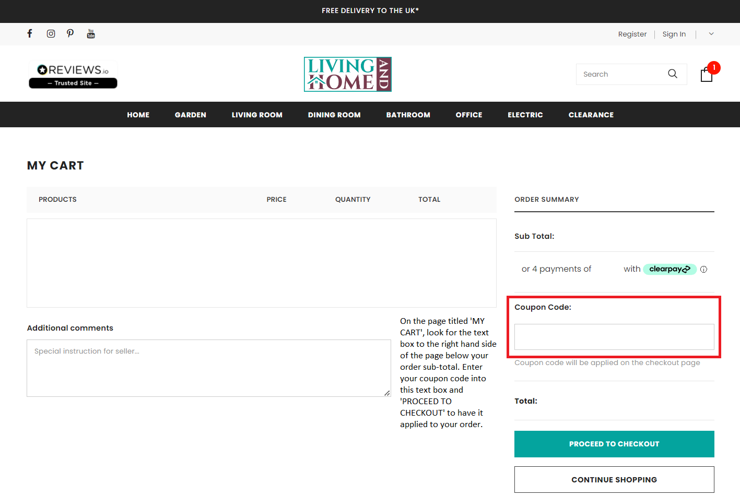Open the Clearance menu item
The image size is (740, 497).
click(x=591, y=115)
